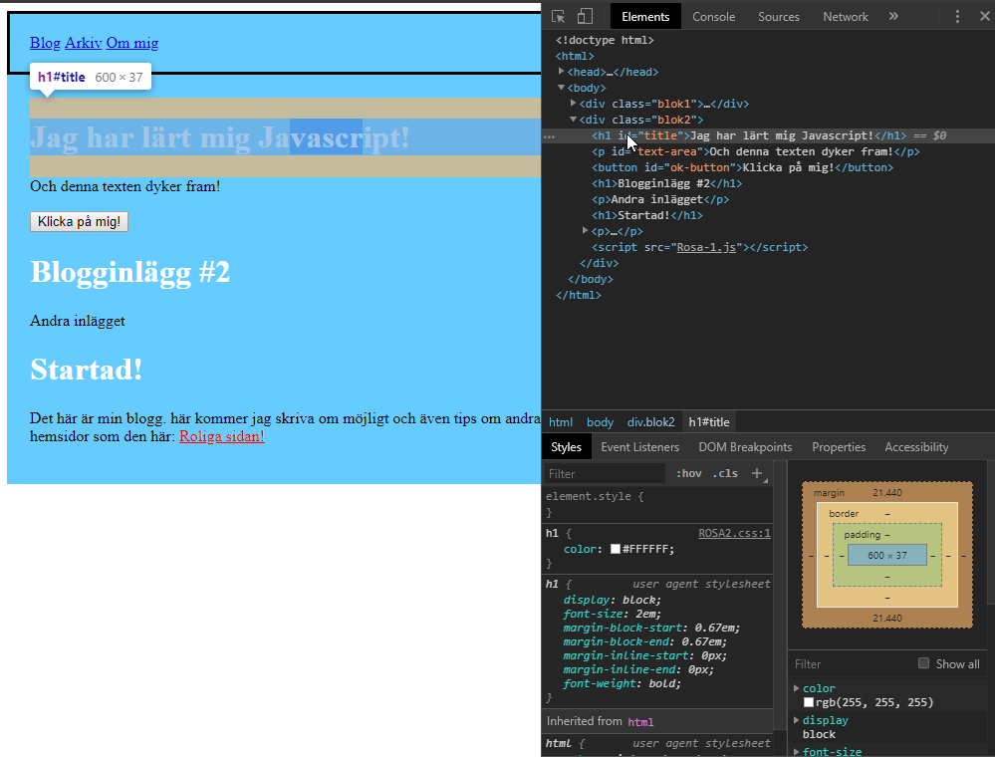Click the Andra inlägget paragraph on page
The height and width of the screenshot is (757, 995).
pyautogui.click(x=78, y=321)
